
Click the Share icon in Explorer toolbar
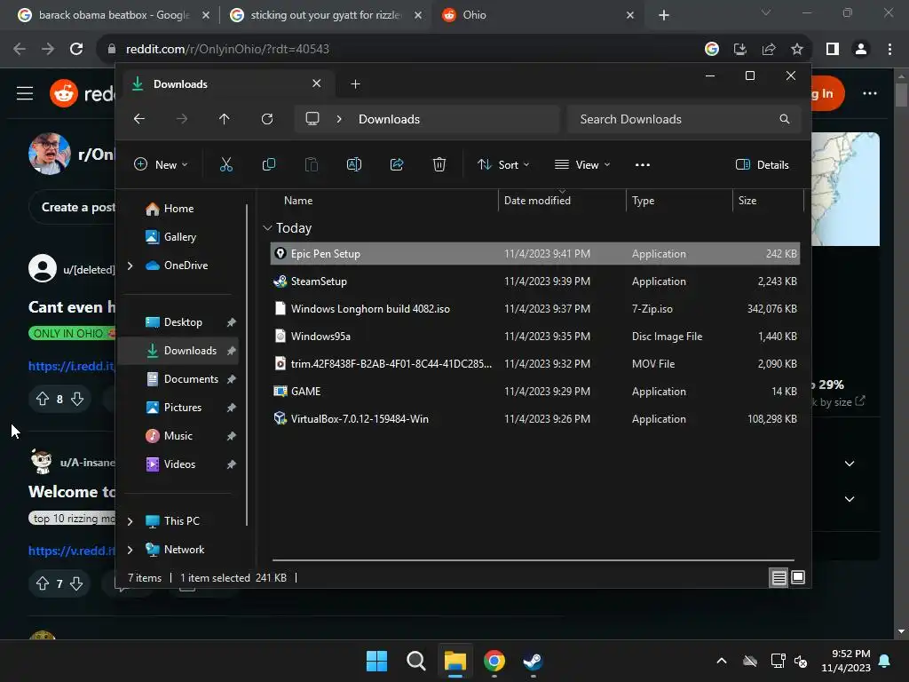(397, 164)
